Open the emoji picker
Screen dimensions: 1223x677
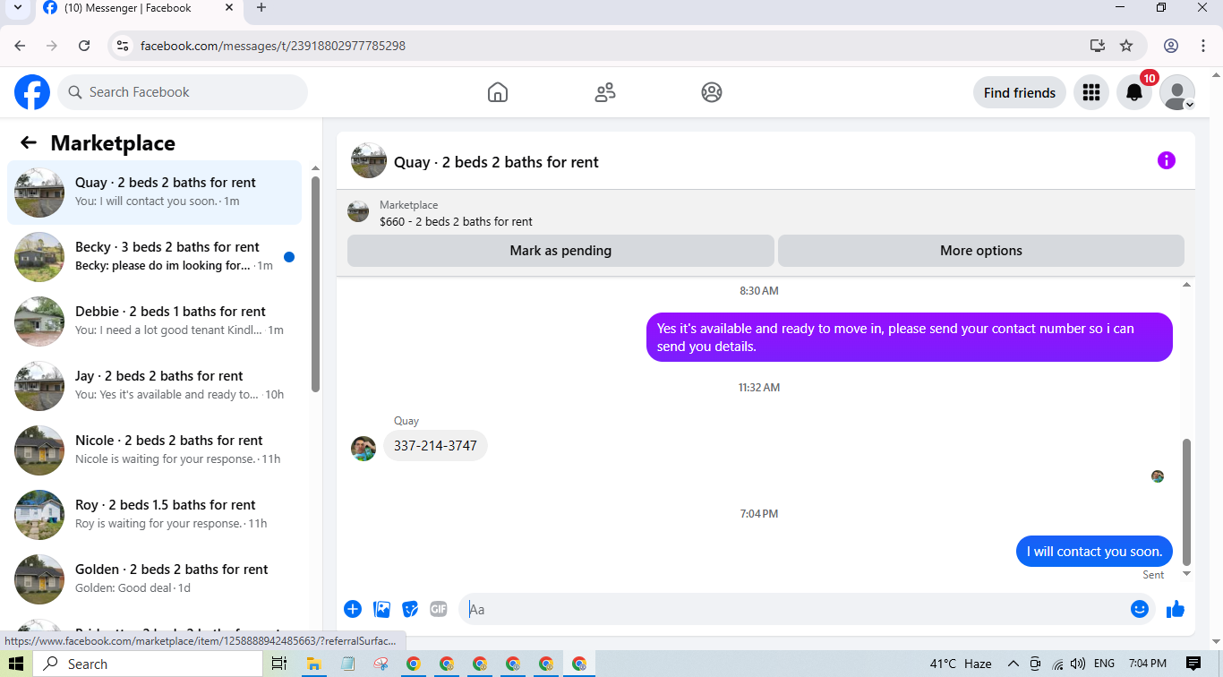click(1140, 609)
